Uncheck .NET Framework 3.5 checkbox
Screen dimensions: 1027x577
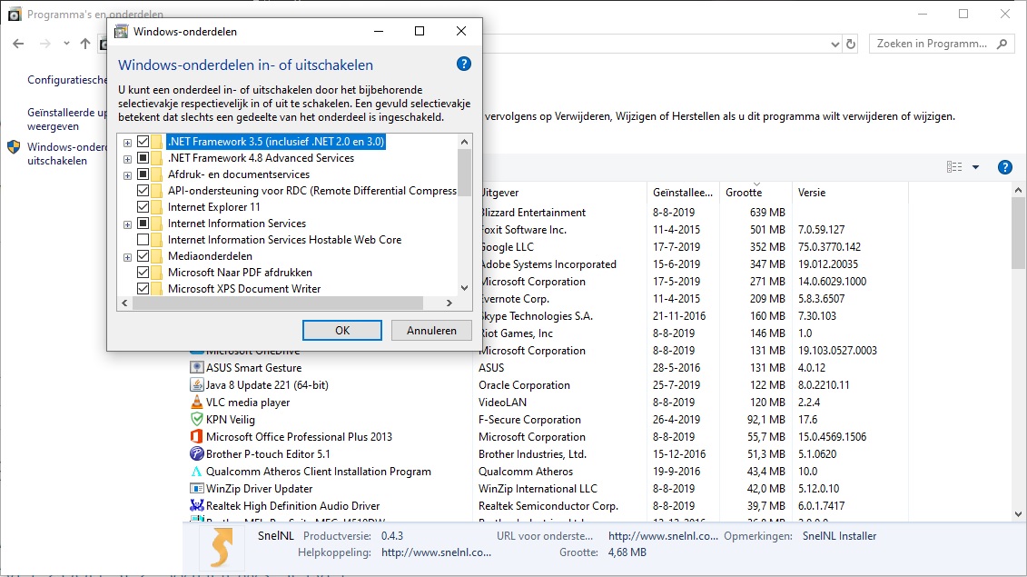143,142
